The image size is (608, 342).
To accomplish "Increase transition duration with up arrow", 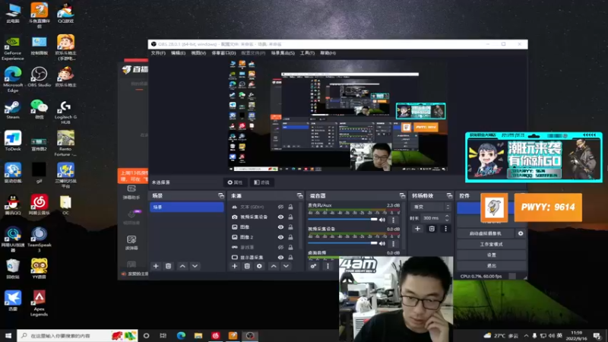I will pyautogui.click(x=447, y=216).
